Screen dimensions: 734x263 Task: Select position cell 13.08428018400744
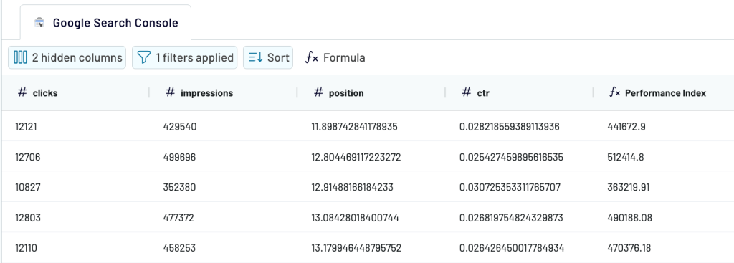point(371,218)
